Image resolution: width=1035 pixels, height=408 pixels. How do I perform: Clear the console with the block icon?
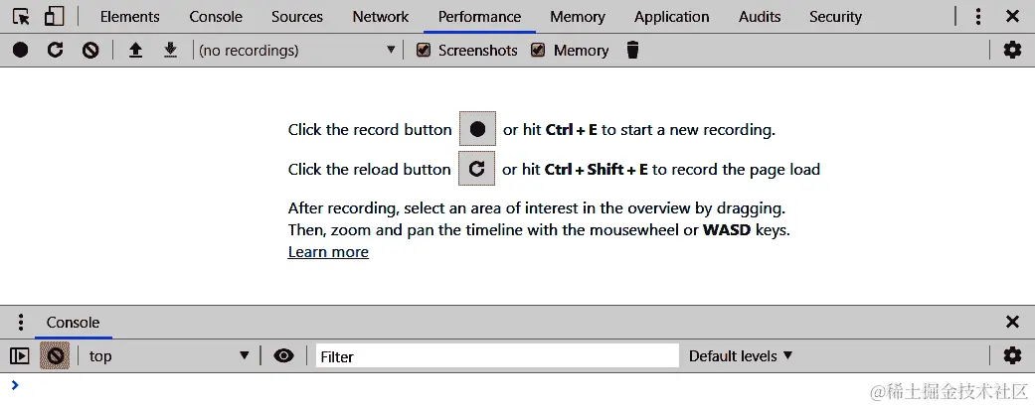pyautogui.click(x=56, y=355)
